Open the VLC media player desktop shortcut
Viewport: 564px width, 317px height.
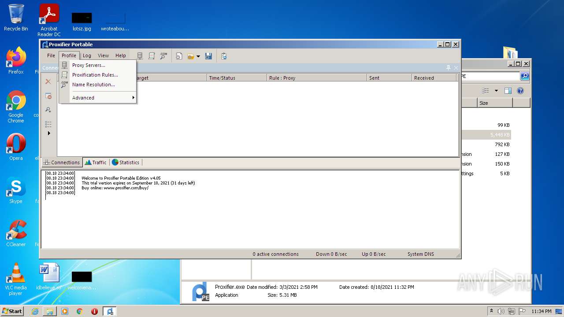(x=16, y=279)
